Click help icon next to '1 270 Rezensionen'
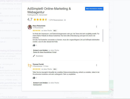130x99 pixels. [x=65, y=20]
